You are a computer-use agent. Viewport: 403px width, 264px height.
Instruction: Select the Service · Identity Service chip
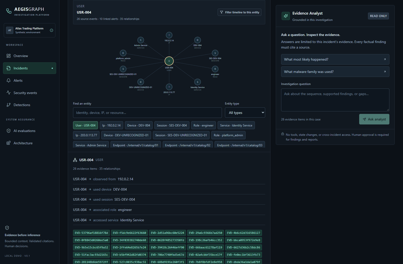pyautogui.click(x=236, y=125)
